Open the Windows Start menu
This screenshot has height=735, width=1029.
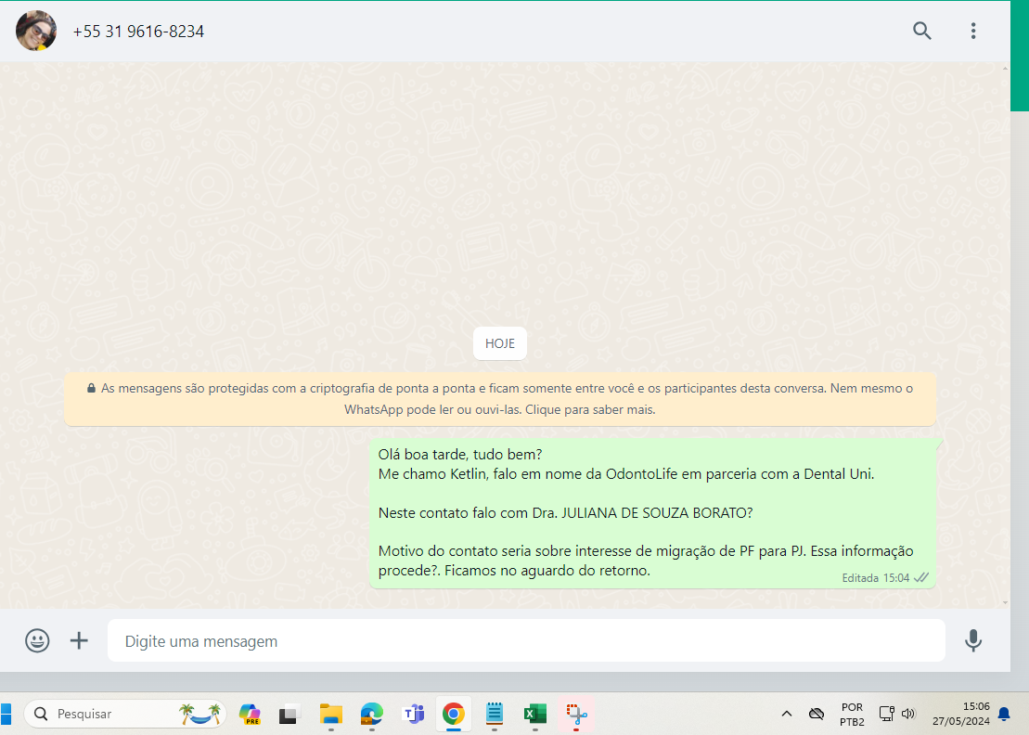click(x=6, y=714)
